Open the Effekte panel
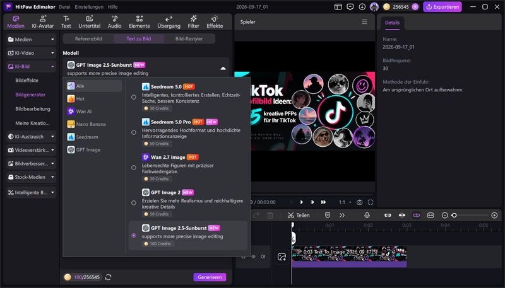This screenshot has height=288, width=505. [215, 22]
